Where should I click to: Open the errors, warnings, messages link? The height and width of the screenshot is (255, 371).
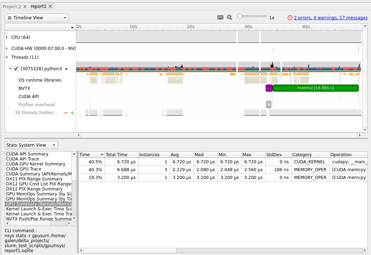pyautogui.click(x=330, y=18)
